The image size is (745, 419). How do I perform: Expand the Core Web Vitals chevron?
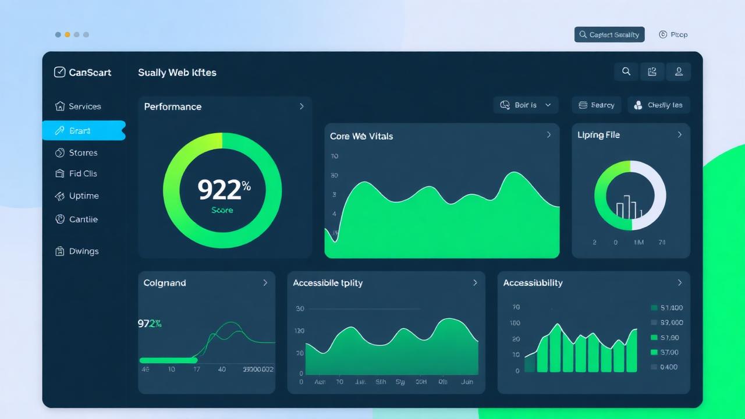tap(549, 135)
